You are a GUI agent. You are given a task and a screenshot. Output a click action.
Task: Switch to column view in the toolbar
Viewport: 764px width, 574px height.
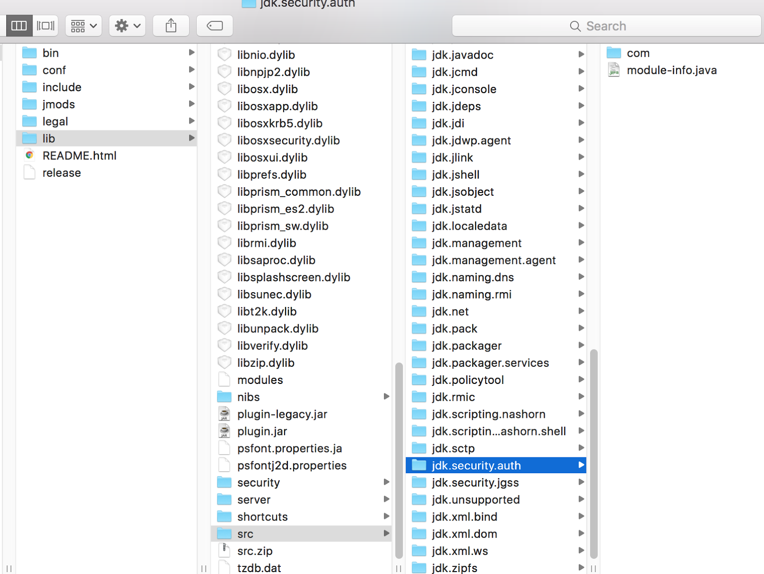[x=19, y=25]
